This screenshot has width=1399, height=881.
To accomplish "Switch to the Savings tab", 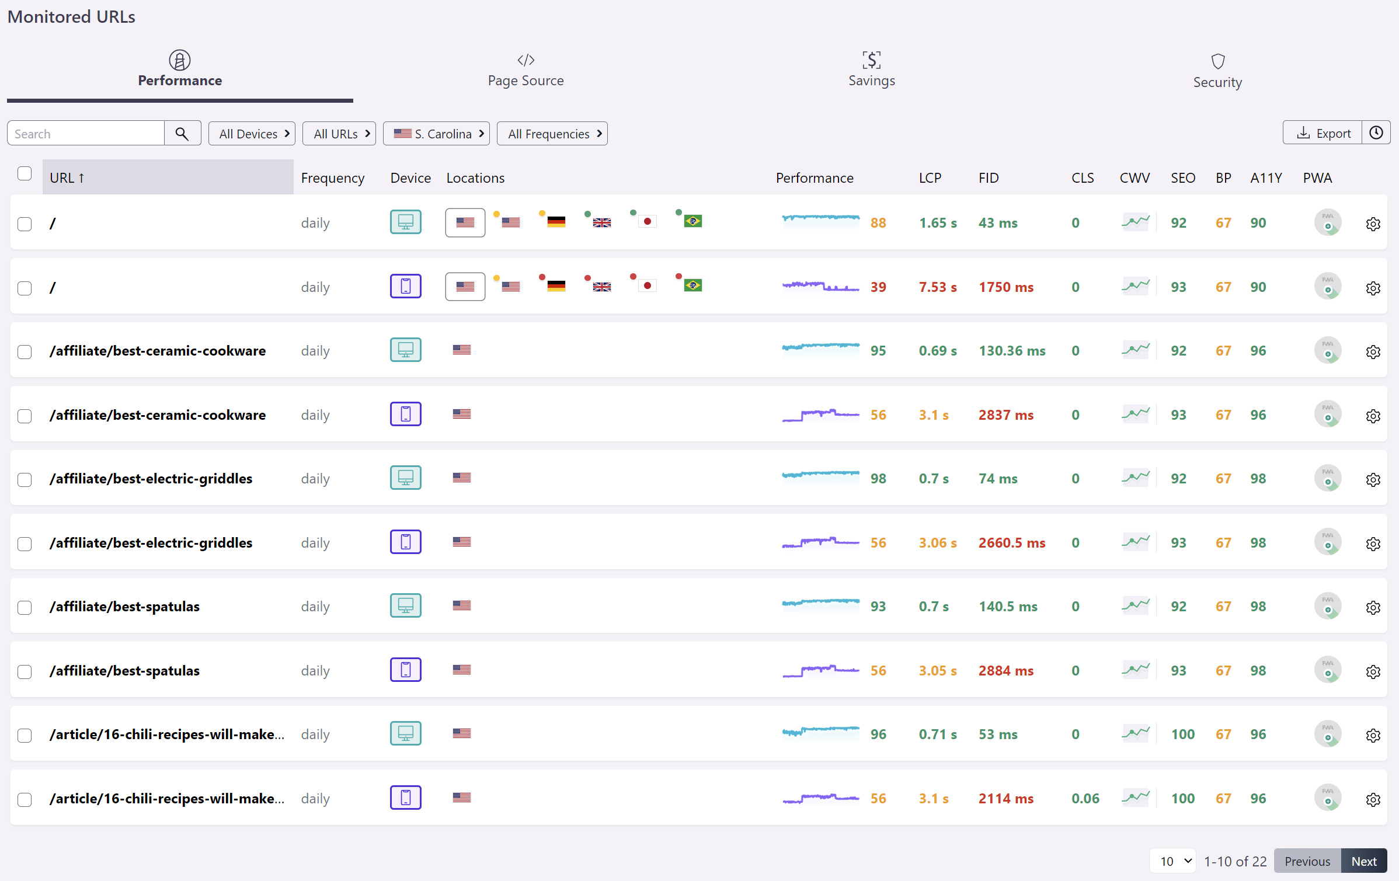I will coord(871,70).
